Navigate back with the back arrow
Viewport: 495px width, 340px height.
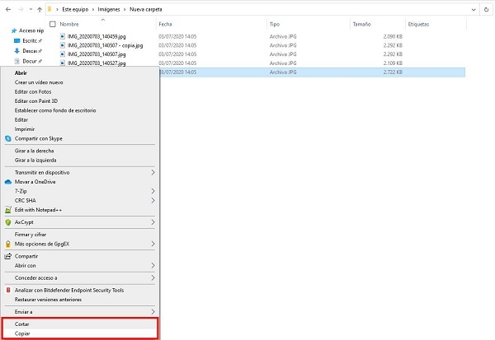point(7,9)
